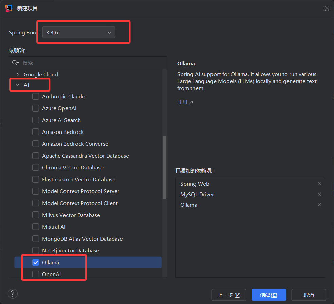Select MySQL Driver in added dependencies

(x=197, y=195)
